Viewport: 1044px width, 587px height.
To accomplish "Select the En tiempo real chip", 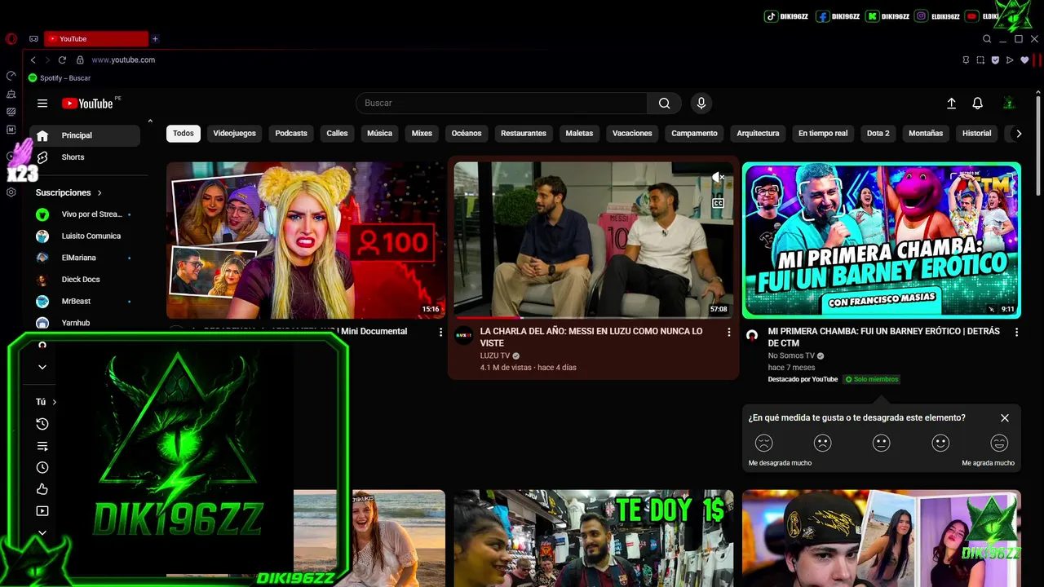I will click(823, 134).
